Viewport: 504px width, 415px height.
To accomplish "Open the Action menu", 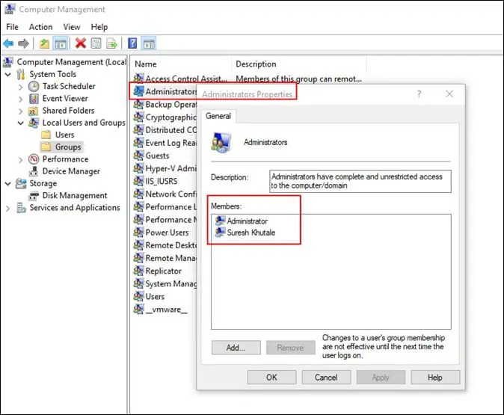I will 40,27.
